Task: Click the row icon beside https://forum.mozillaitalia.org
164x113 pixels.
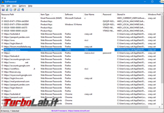Action: pos(2,46)
